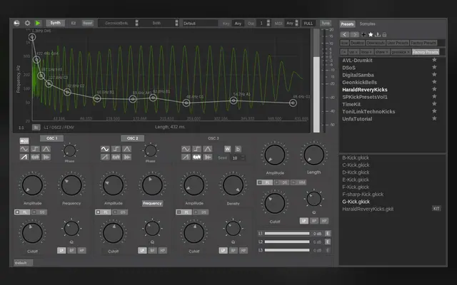Open HaraldReveryKicks preset folder
Screen dimensions: 457x285
point(365,90)
